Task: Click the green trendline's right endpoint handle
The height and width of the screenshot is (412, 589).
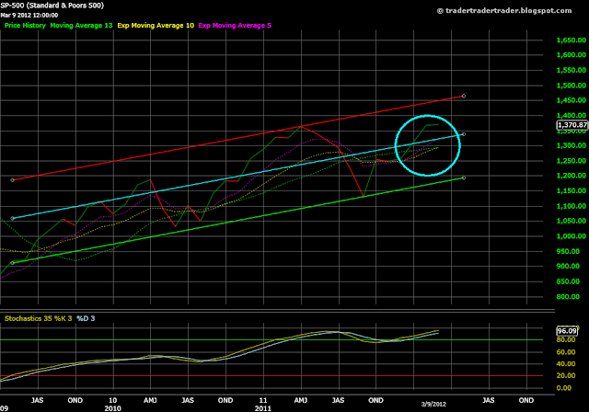Action: (x=464, y=177)
